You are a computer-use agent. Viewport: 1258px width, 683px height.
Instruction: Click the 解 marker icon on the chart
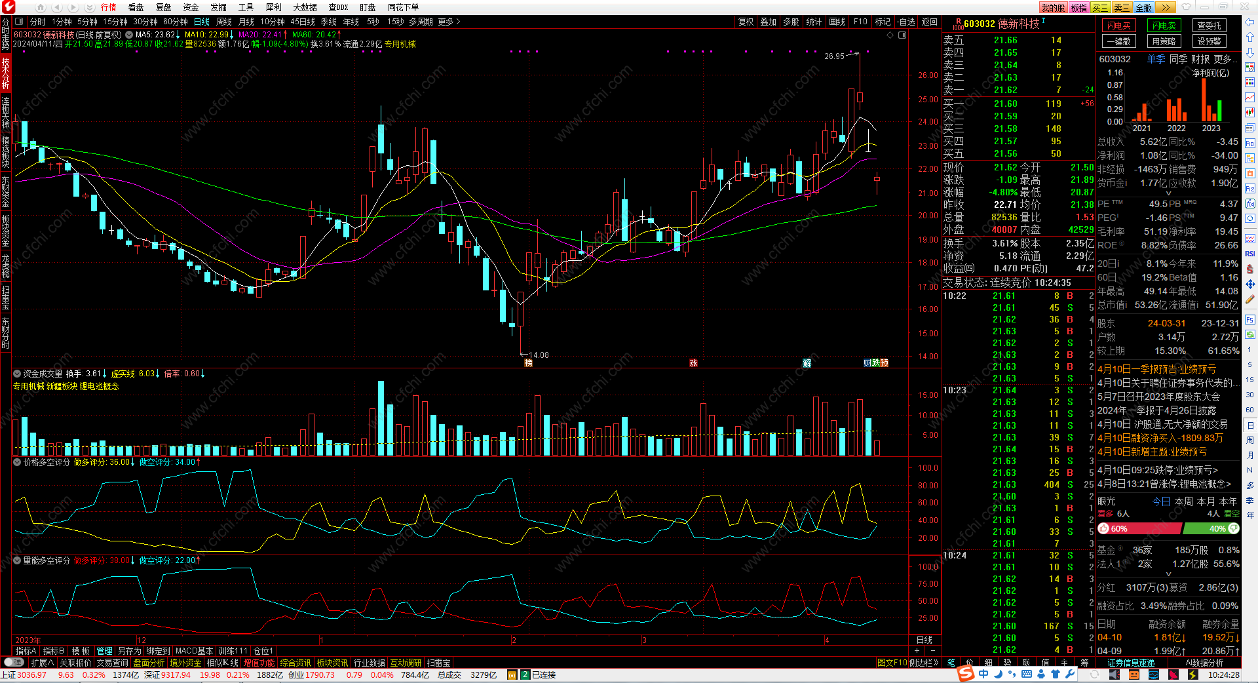tap(807, 362)
